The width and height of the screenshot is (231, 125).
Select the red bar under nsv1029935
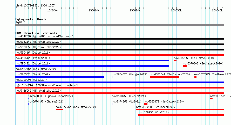(181, 115)
